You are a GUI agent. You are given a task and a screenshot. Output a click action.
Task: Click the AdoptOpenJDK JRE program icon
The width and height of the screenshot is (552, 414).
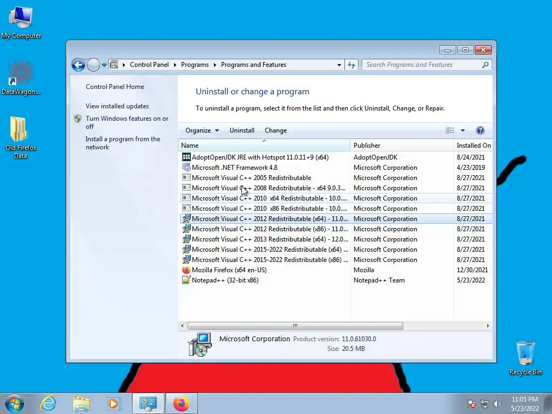(x=186, y=157)
